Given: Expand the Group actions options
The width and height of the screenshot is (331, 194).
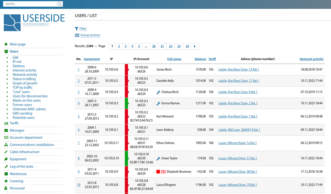Looking at the screenshot, I should 90,35.
